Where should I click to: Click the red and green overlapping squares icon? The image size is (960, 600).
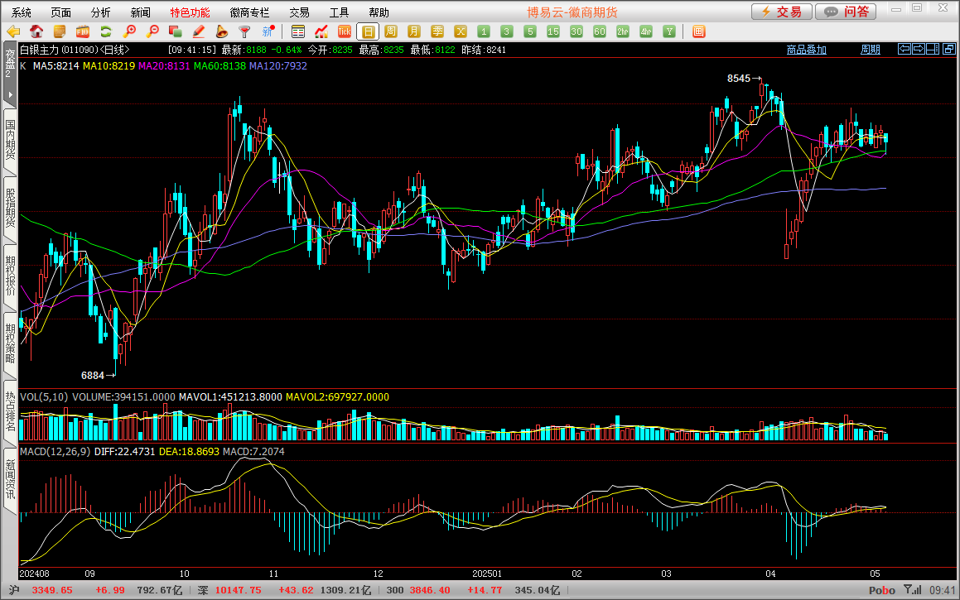pos(175,31)
